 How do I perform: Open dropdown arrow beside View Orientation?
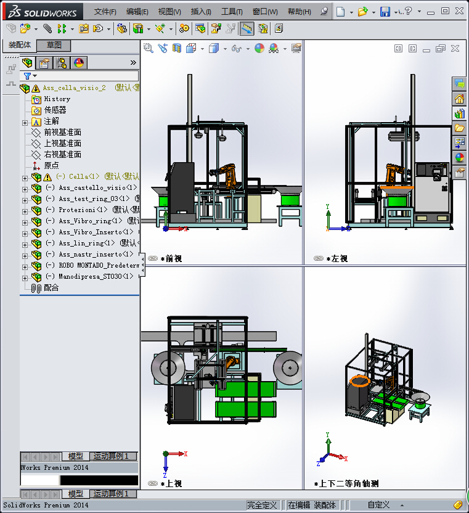click(x=202, y=49)
